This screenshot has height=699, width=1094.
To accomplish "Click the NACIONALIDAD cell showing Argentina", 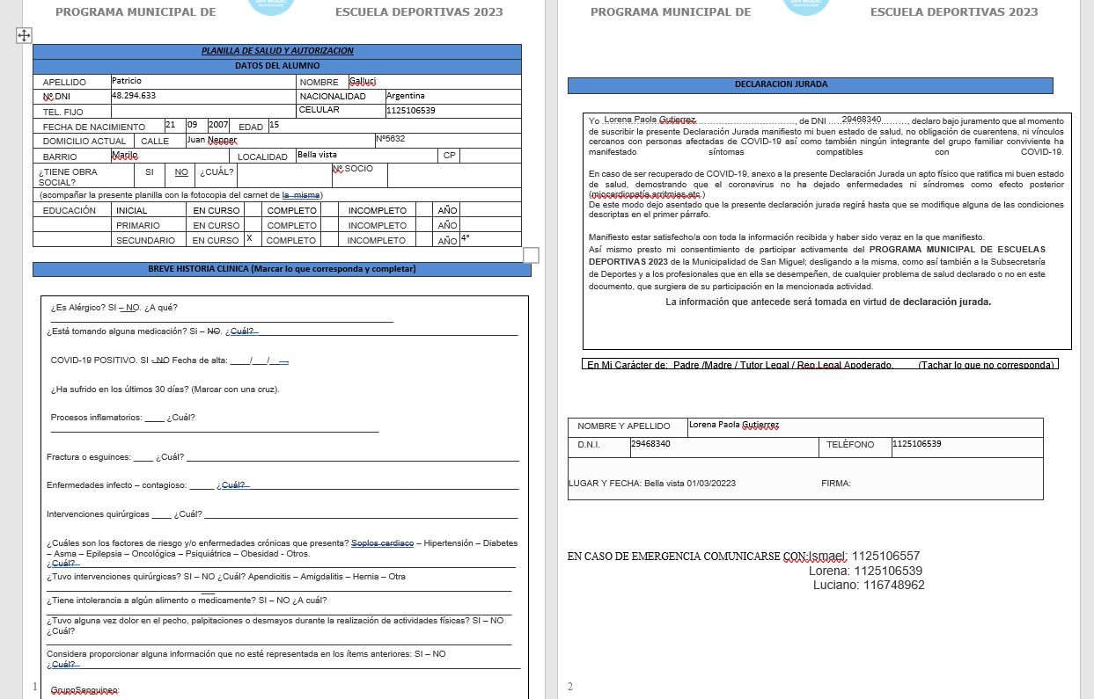I will point(452,96).
